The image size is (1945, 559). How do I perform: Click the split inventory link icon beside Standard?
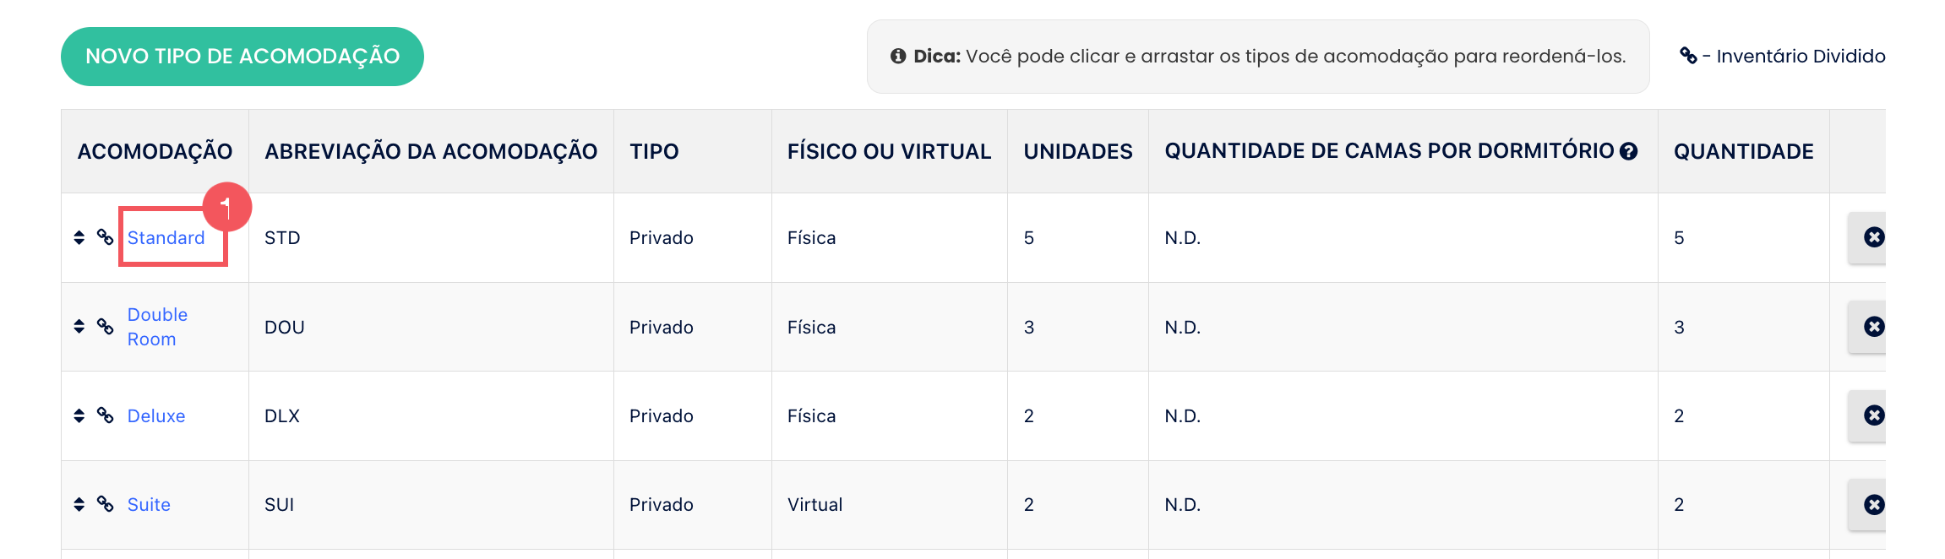tap(105, 237)
